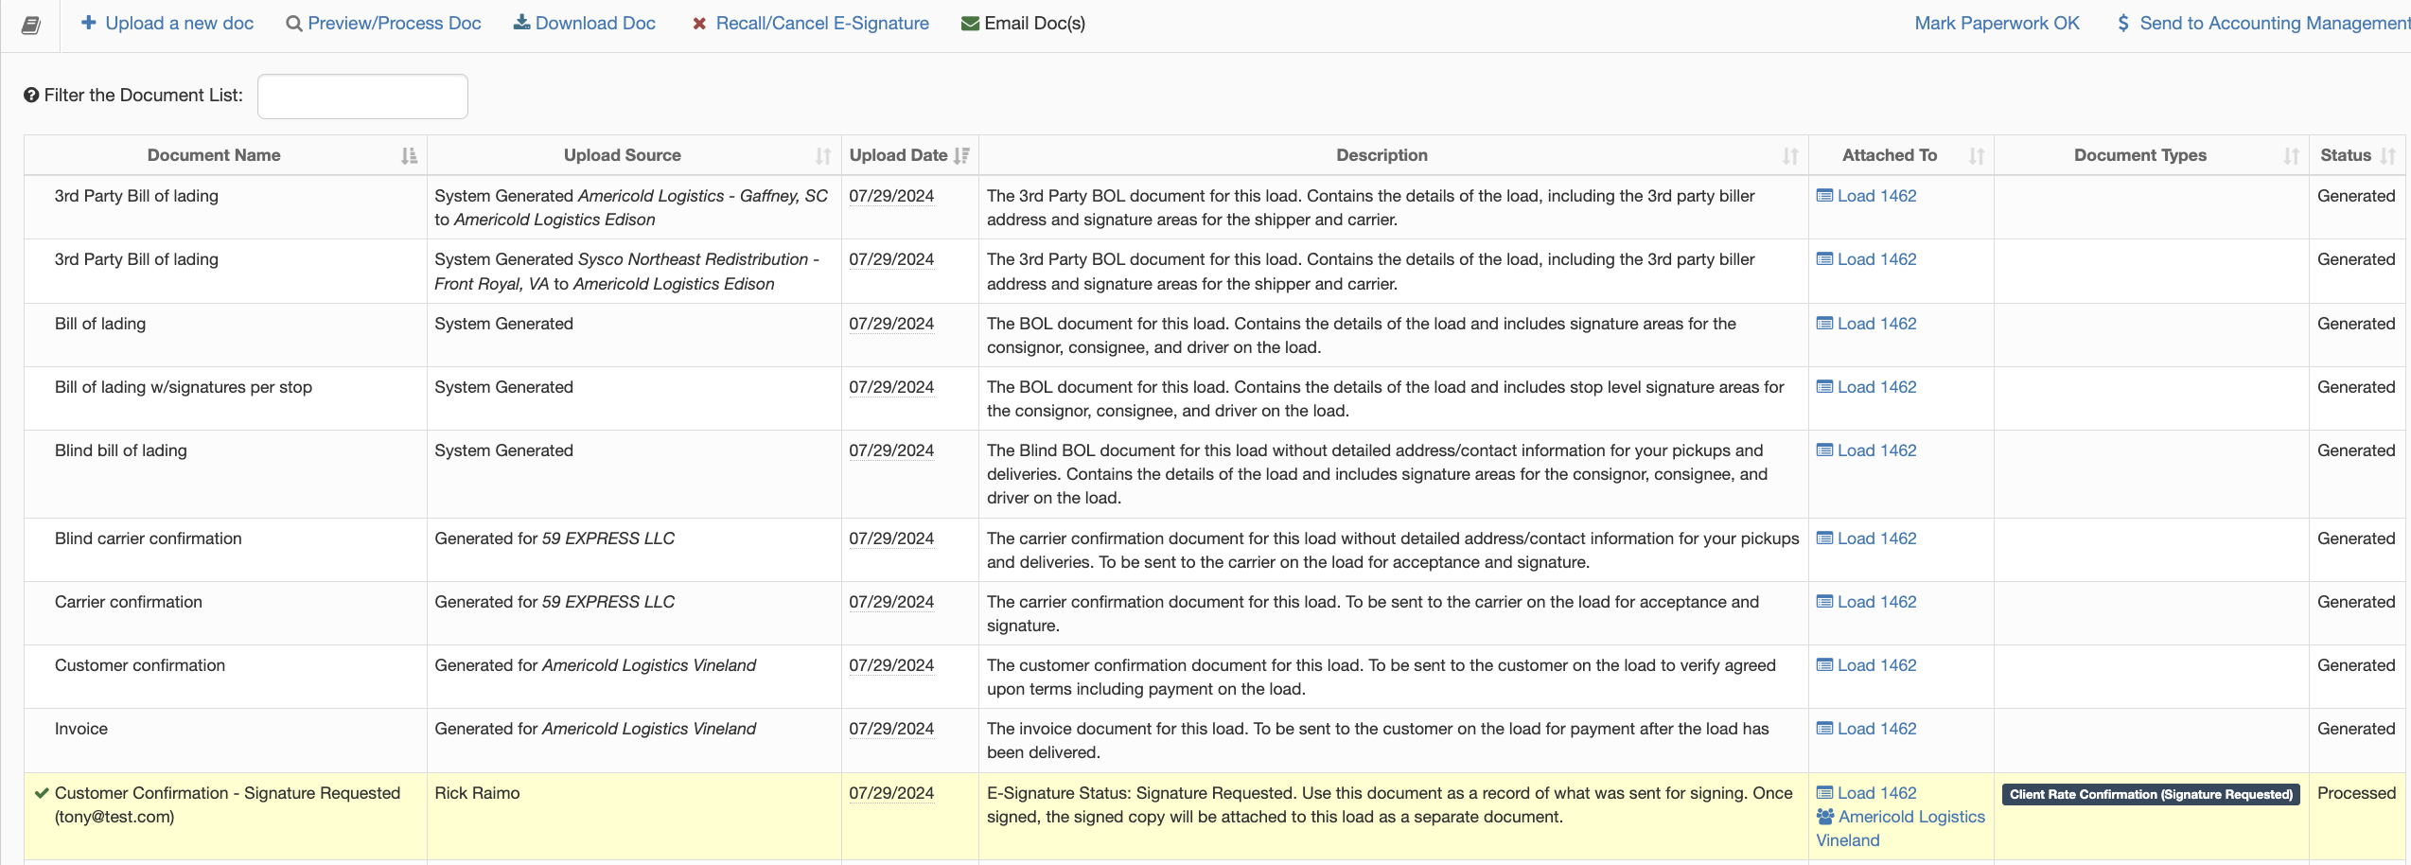Click the Client Rate Confirmation (Signature Requested) badge
Image resolution: width=2411 pixels, height=865 pixels.
click(2151, 795)
